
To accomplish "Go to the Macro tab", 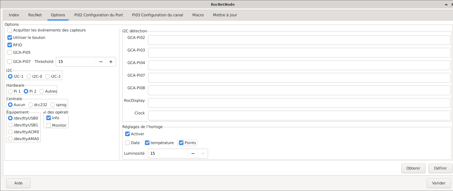I will (x=198, y=15).
